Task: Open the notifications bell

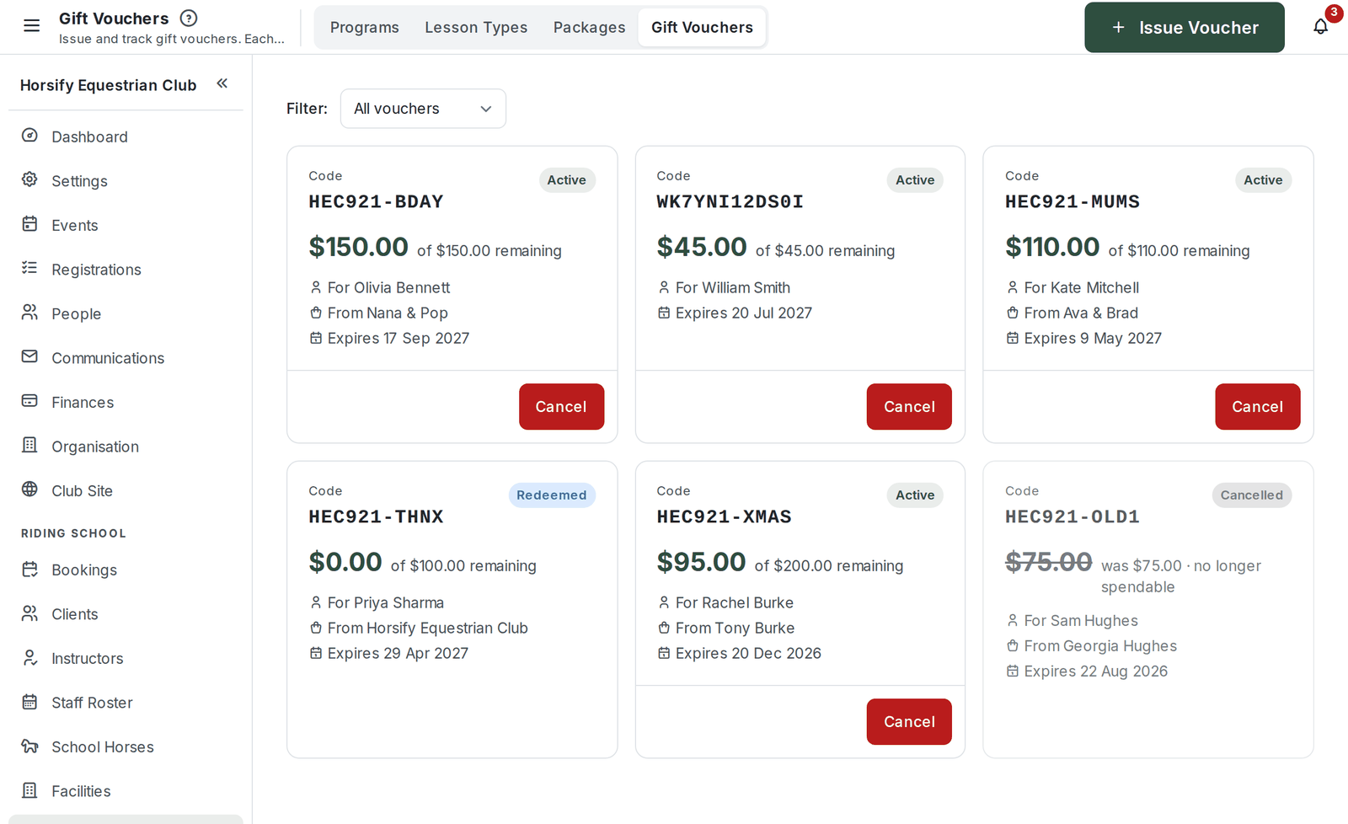Action: point(1320,26)
